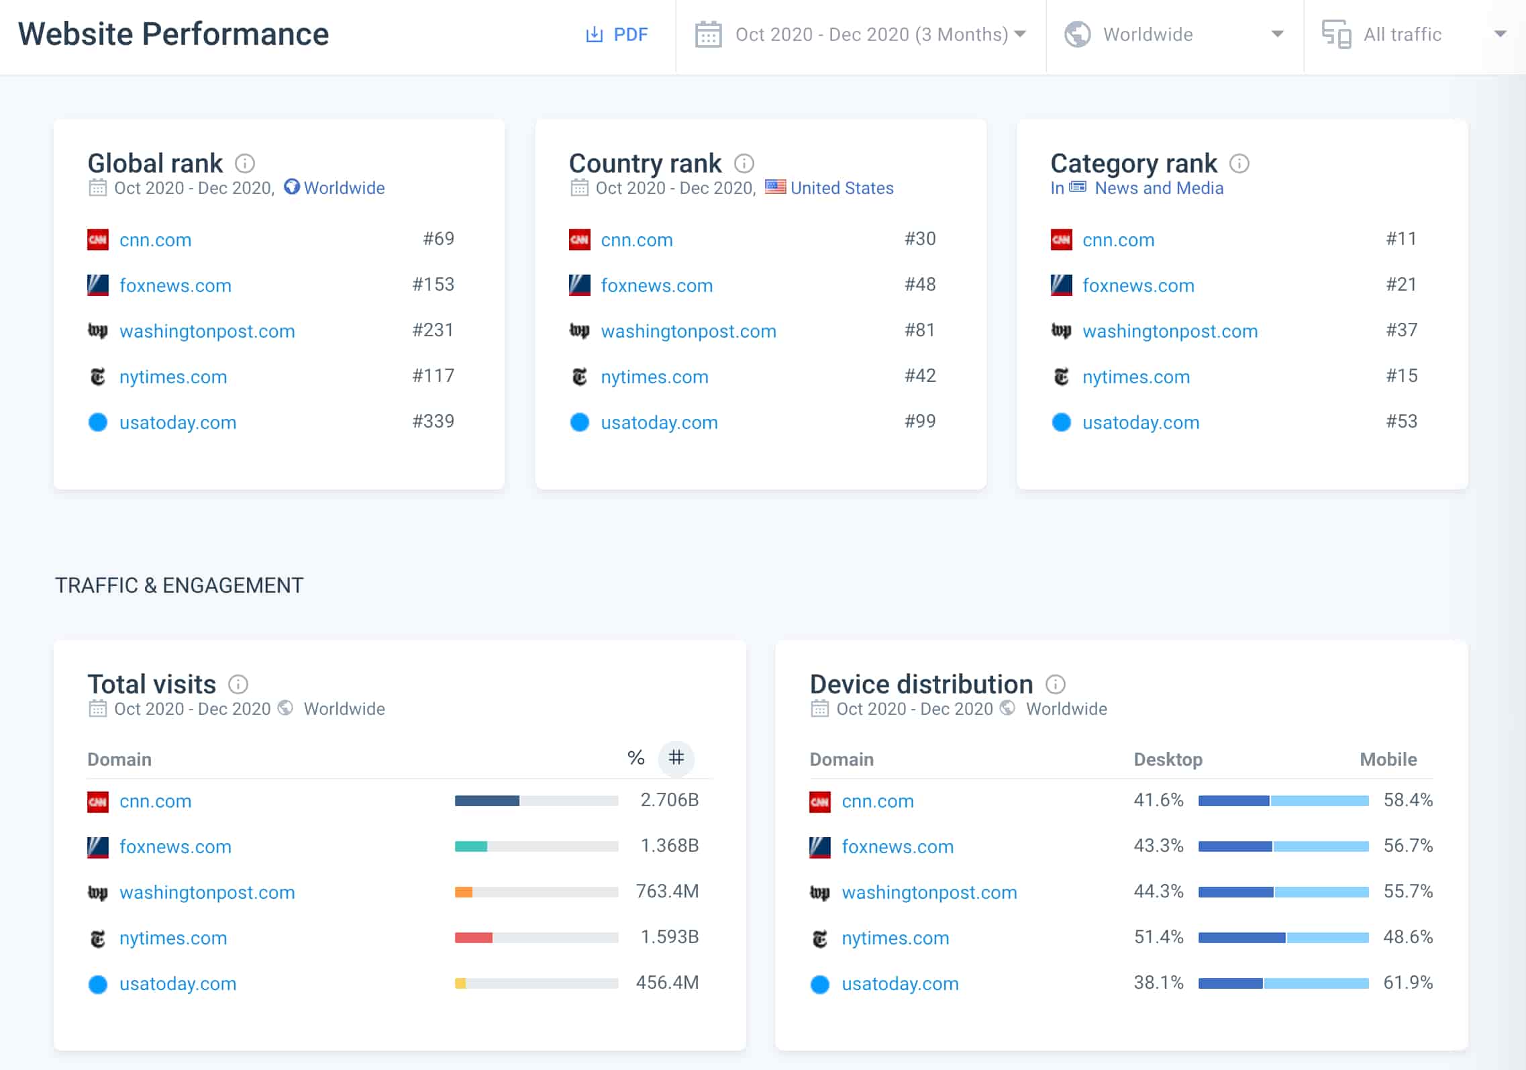This screenshot has width=1526, height=1070.
Task: Open nytimes.com in Country rank card
Action: coord(655,377)
